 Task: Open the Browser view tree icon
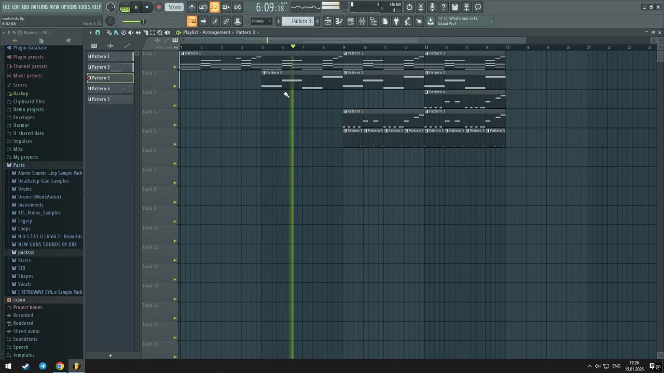pos(373,21)
